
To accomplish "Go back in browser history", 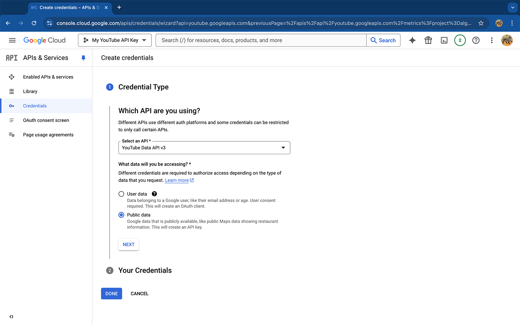I will [8, 23].
